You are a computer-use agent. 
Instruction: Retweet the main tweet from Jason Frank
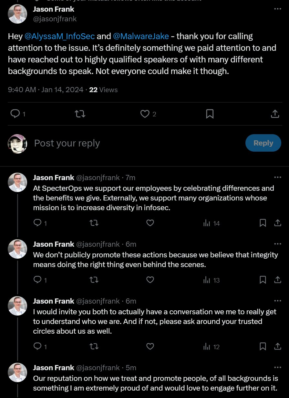pos(80,114)
